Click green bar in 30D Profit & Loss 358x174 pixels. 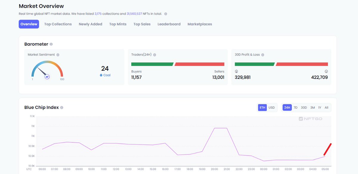click(x=255, y=64)
